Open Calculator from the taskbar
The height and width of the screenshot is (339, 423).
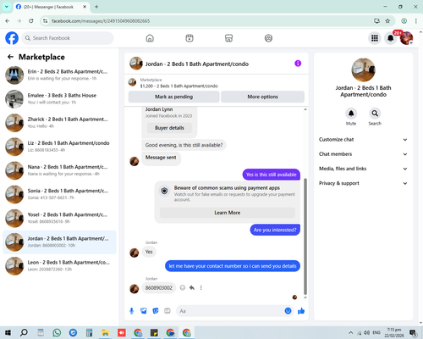click(89, 333)
